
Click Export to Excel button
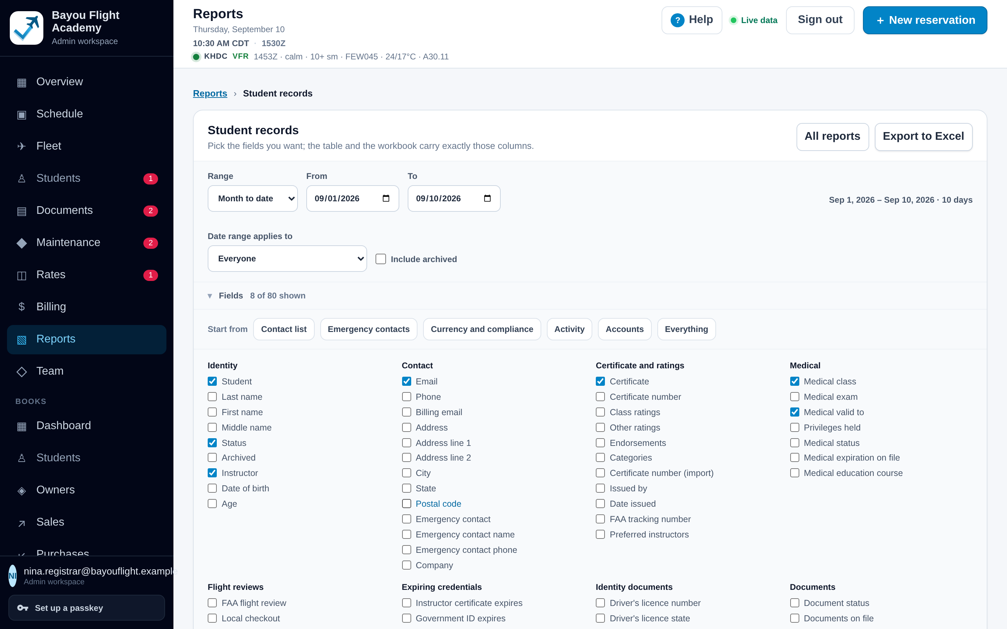click(x=923, y=136)
